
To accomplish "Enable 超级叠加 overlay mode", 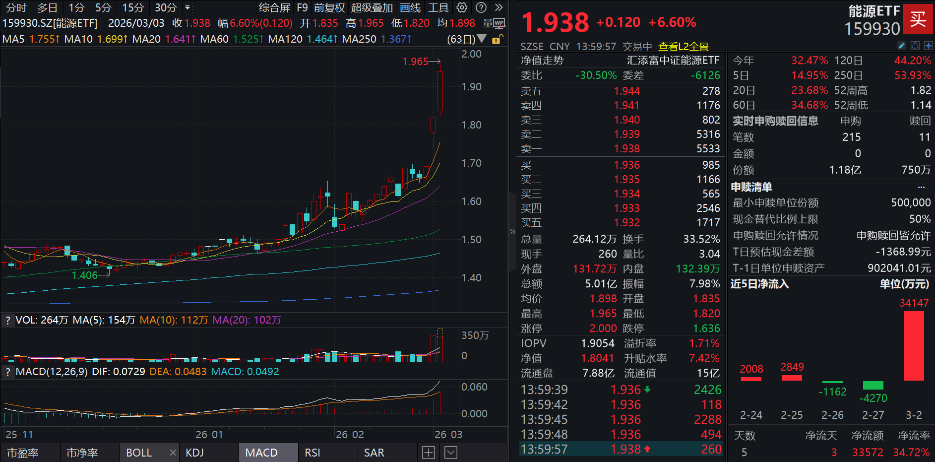I will point(372,7).
